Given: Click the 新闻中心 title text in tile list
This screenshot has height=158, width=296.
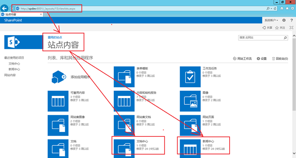Looking at the screenshot, I should pyautogui.click(x=208, y=142).
